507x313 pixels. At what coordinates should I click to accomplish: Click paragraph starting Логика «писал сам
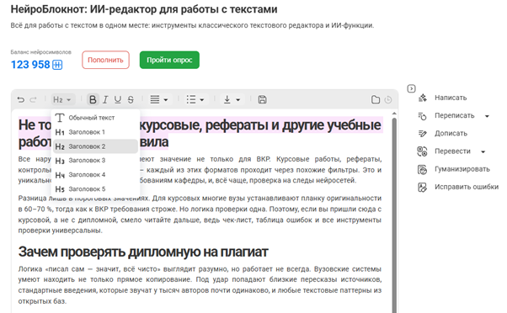200,285
